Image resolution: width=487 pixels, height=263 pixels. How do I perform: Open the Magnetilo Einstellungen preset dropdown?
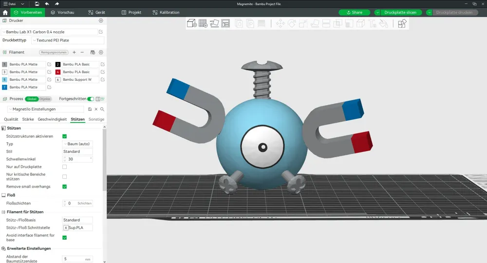coord(45,109)
